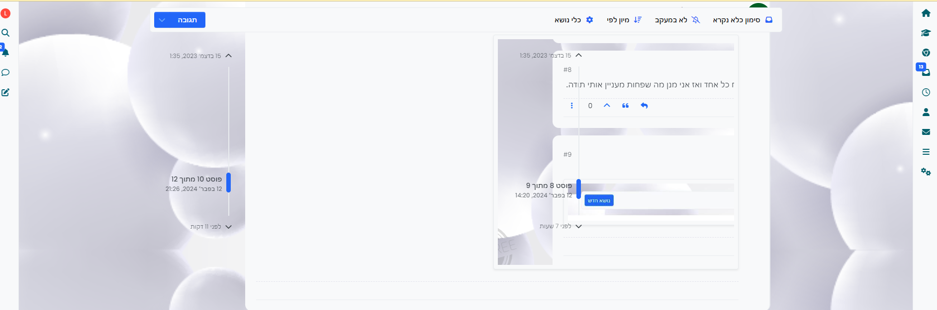
Task: Open the כלי נושא topic tools menu
Action: click(x=574, y=20)
